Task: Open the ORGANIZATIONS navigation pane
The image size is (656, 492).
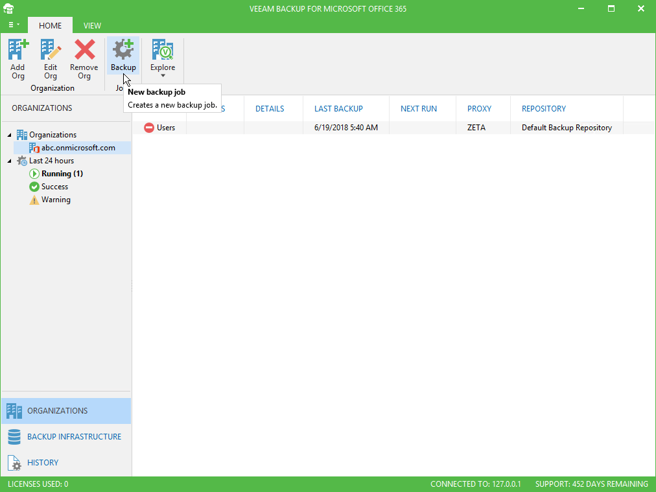Action: [x=66, y=411]
